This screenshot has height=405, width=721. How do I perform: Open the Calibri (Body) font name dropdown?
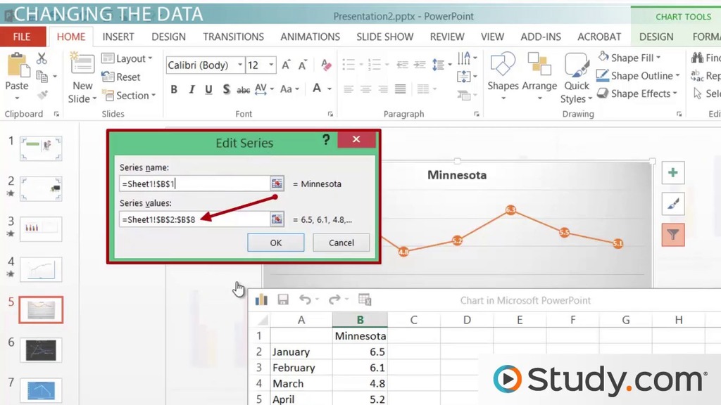tap(239, 65)
